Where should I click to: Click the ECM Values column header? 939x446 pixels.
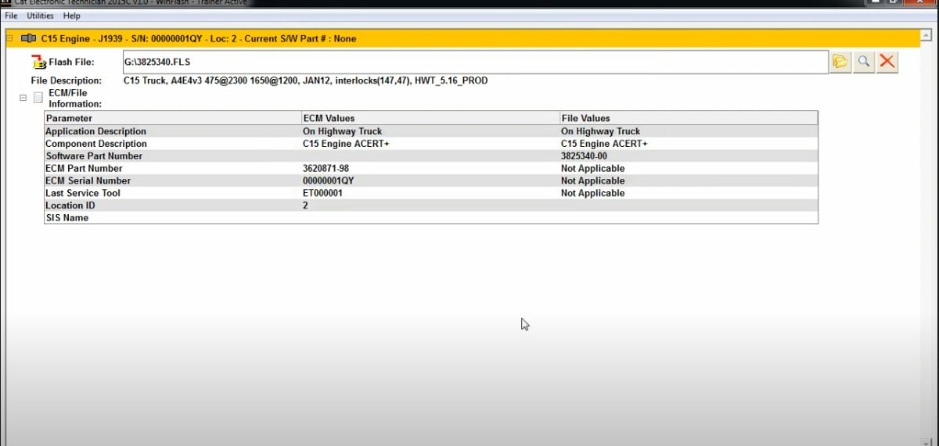430,118
